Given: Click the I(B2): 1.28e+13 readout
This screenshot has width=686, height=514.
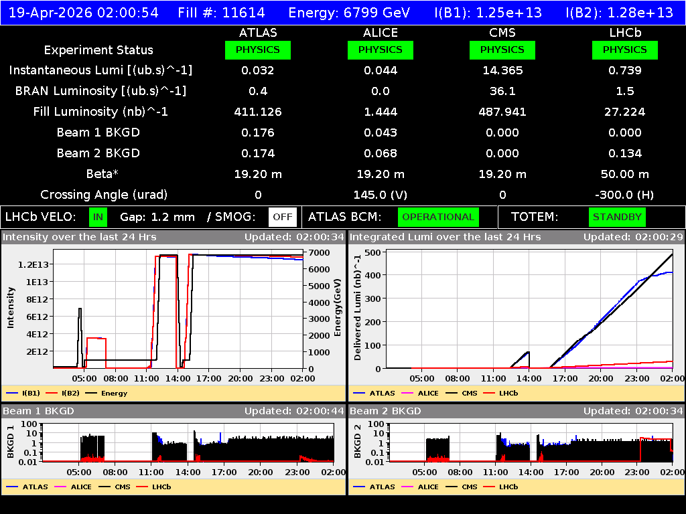Looking at the screenshot, I should coord(619,13).
